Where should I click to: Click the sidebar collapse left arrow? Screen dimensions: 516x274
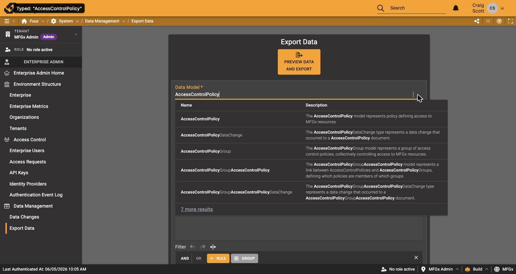pos(14,21)
